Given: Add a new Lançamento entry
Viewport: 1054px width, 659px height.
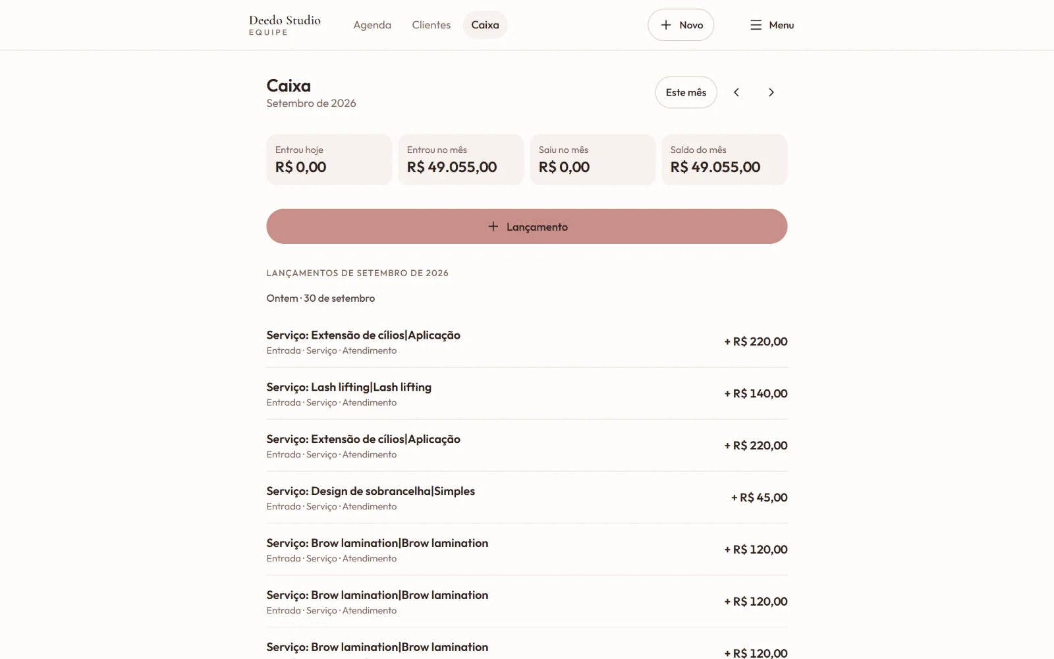Looking at the screenshot, I should 527,226.
